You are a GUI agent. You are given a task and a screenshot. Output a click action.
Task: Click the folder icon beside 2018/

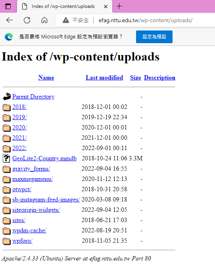point(7,107)
